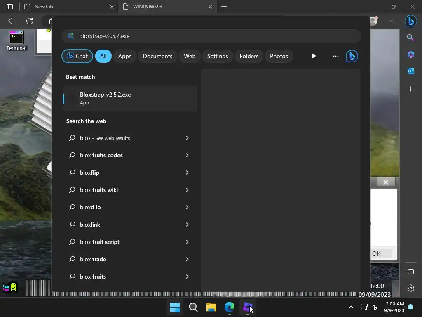Screen dimensions: 422x317
Task: Expand arrow for 'blox trade' suggestion
Action: [187, 259]
